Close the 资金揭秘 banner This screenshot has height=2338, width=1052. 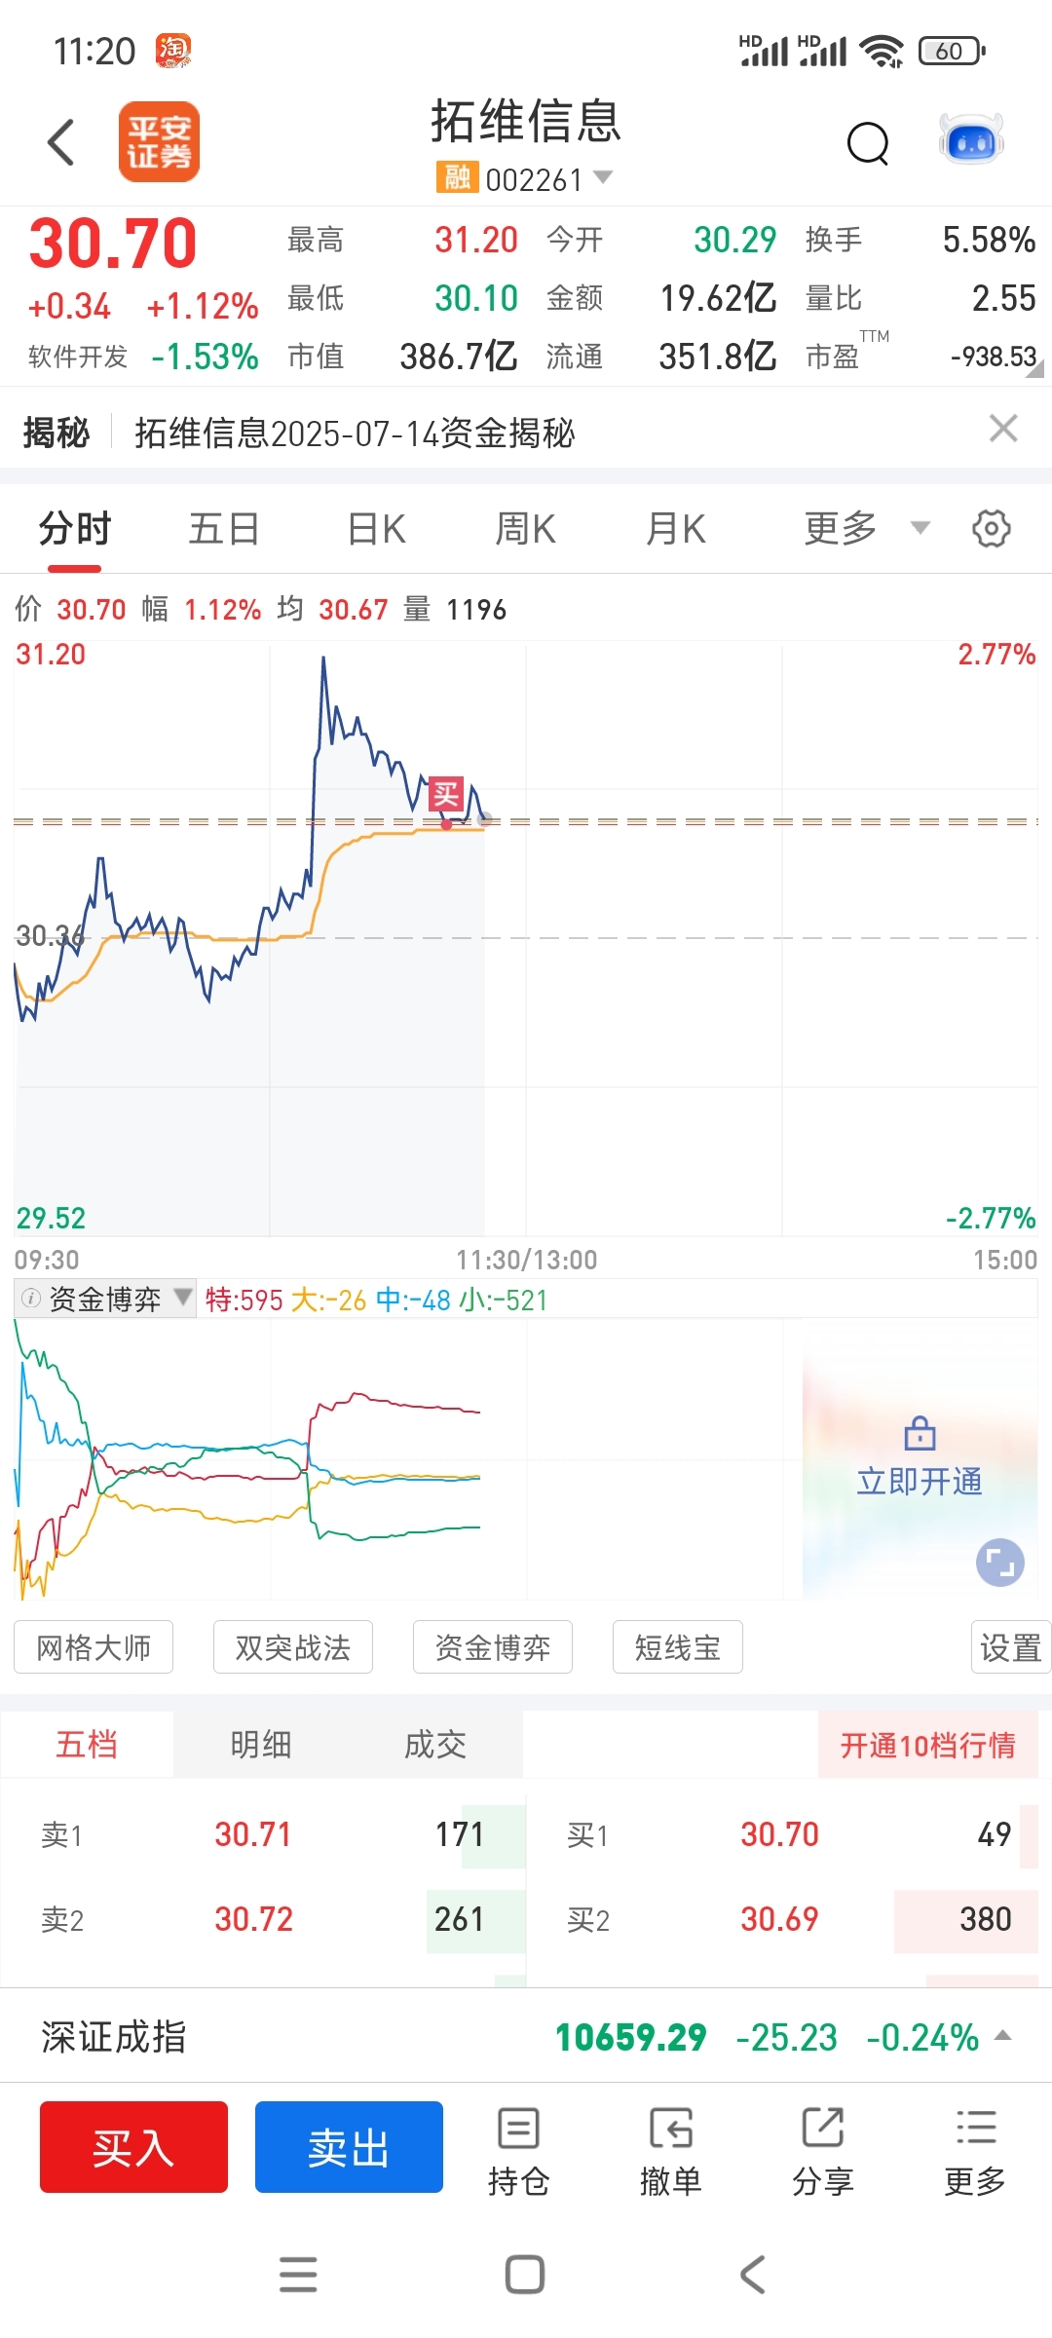point(1003,428)
